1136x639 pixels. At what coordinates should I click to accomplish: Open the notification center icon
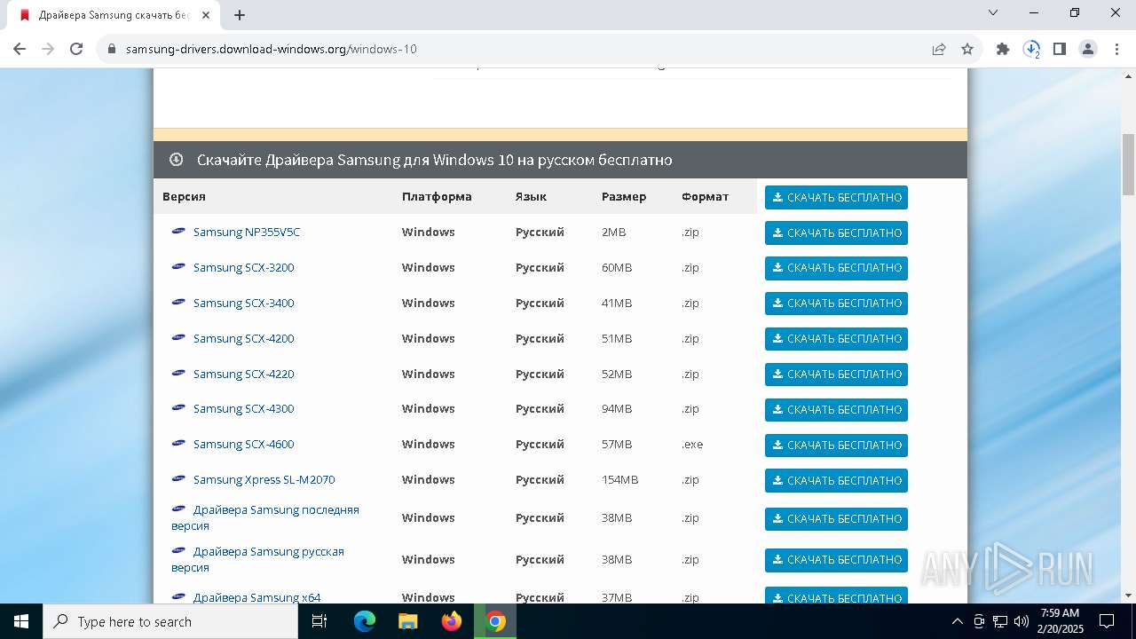[1107, 621]
